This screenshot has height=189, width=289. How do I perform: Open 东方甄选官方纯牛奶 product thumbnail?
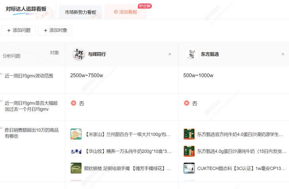click(x=189, y=134)
